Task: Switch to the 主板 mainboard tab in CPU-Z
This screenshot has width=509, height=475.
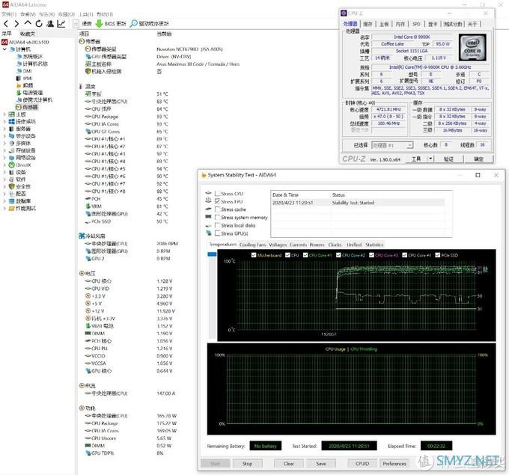Action: tap(384, 24)
